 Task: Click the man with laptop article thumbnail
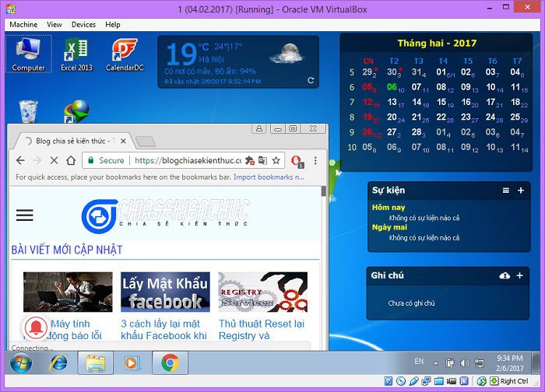[68, 292]
